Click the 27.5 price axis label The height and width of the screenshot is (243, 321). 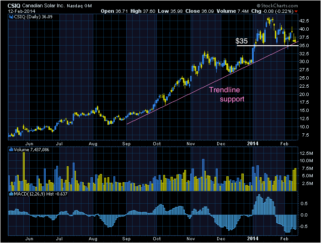(304, 70)
